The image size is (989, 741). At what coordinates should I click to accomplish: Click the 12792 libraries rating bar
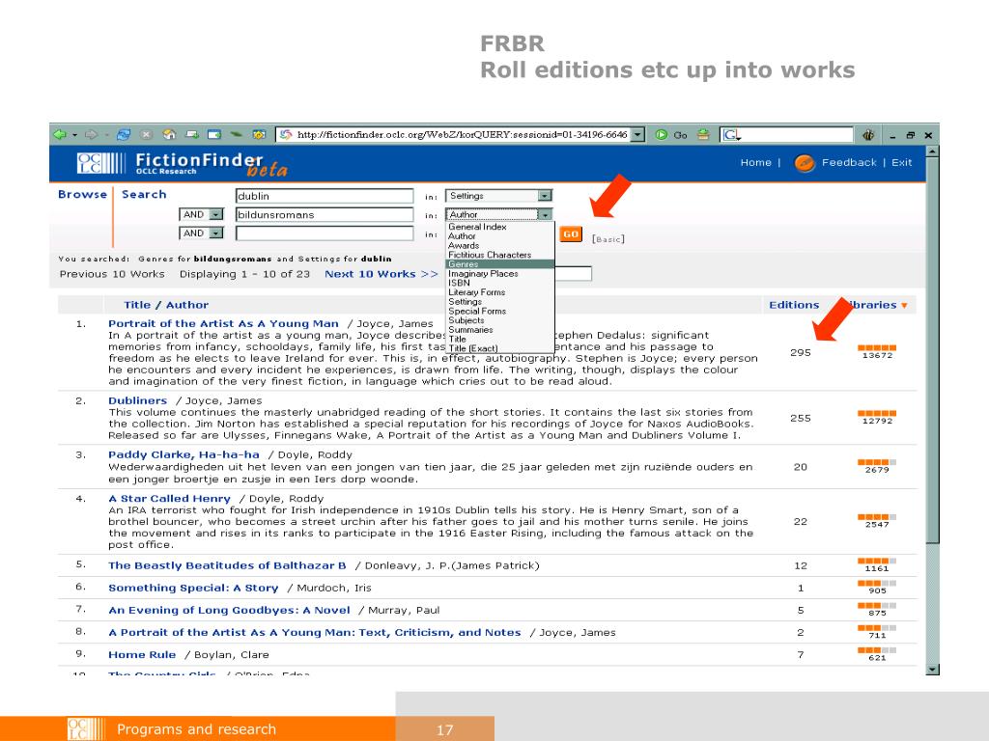877,414
